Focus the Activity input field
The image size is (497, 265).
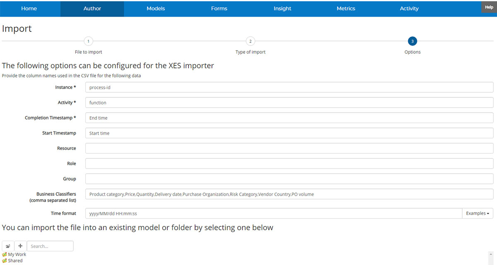pyautogui.click(x=289, y=103)
